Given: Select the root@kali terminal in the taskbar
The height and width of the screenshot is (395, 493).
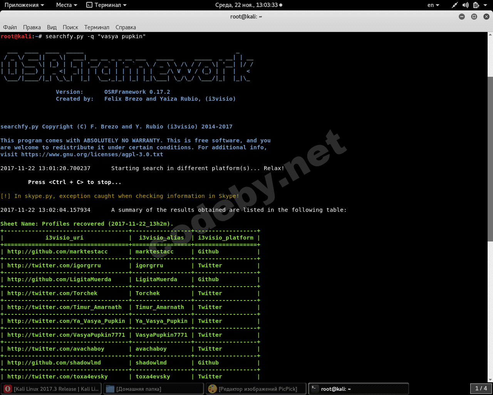Looking at the screenshot, I should (x=358, y=388).
